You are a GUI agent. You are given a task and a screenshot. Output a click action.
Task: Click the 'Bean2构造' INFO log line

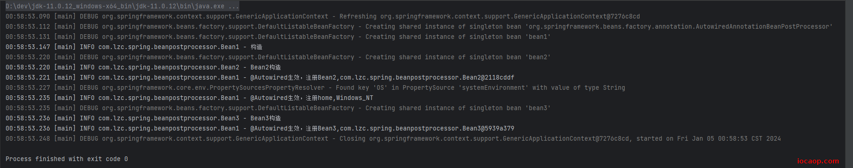pos(143,67)
